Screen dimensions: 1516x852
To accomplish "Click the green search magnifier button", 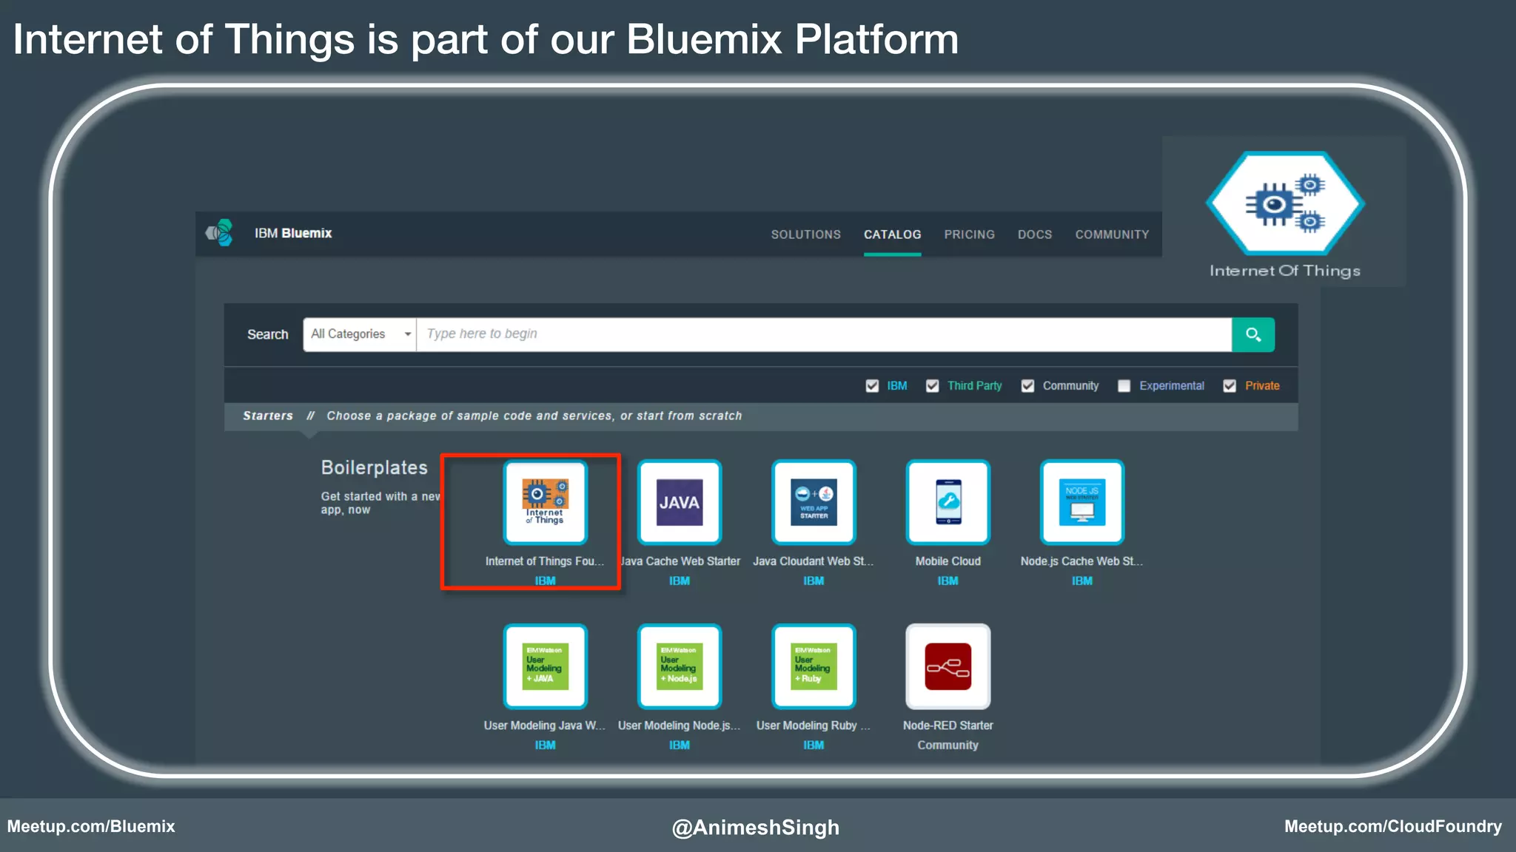I will pos(1253,334).
